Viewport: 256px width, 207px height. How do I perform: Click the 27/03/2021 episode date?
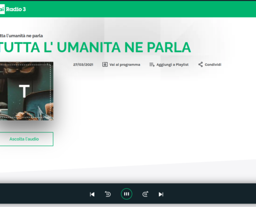83,65
